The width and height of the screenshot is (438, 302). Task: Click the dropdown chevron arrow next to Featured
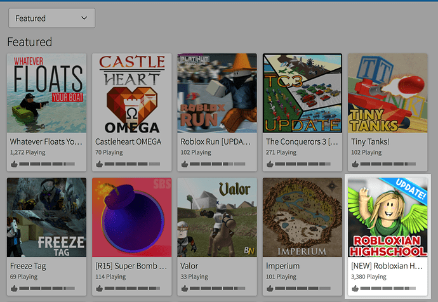(84, 18)
